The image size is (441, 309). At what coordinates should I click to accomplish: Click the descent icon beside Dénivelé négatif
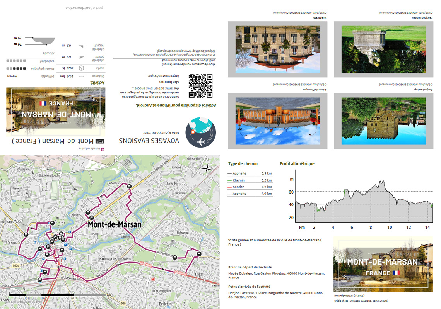[x=81, y=46]
